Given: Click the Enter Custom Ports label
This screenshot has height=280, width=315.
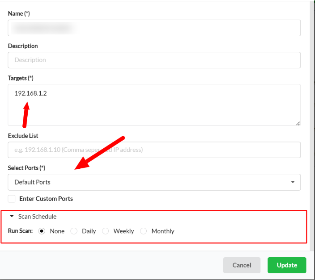Looking at the screenshot, I should 46,199.
